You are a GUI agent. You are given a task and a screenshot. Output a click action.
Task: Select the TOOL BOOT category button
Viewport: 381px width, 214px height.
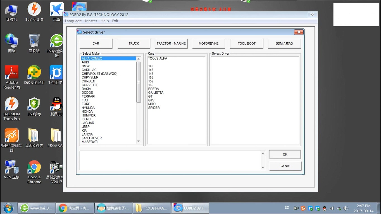[247, 43]
